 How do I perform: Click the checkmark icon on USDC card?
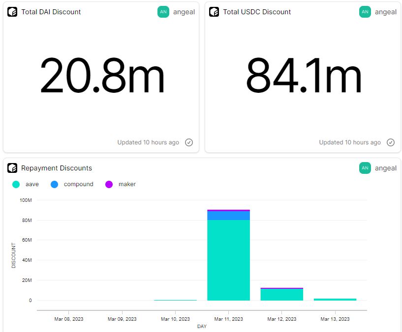click(x=391, y=142)
